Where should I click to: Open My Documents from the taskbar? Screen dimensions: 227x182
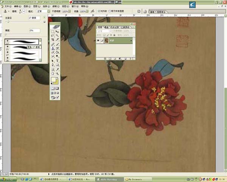tap(138, 179)
